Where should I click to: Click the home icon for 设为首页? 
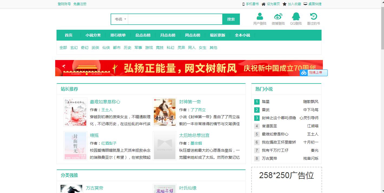(263, 4)
